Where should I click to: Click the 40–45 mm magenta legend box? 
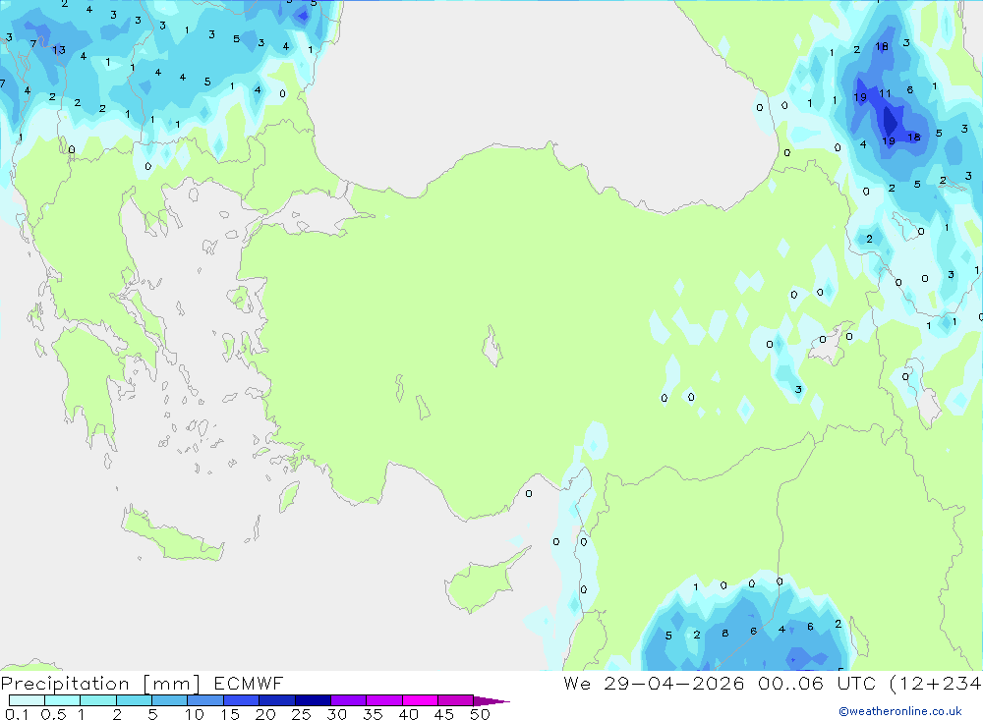pos(420,700)
